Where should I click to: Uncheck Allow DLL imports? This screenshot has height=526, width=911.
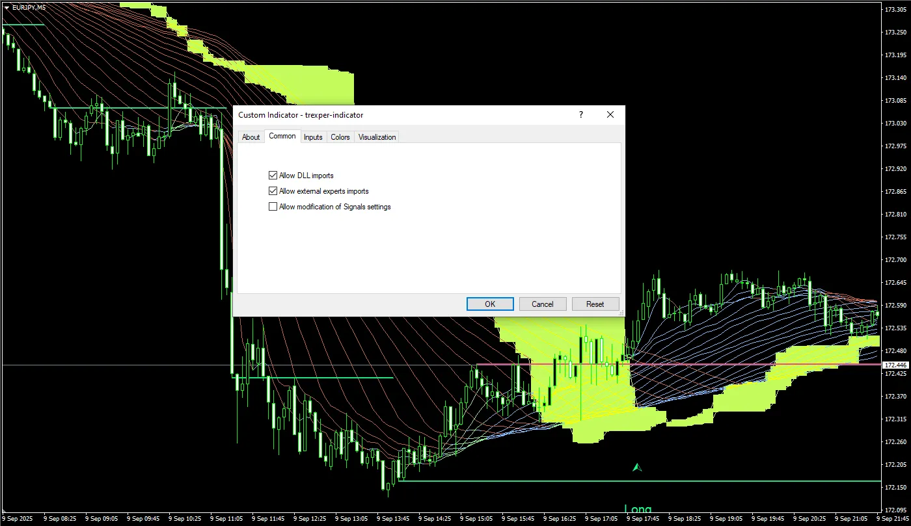(x=273, y=176)
